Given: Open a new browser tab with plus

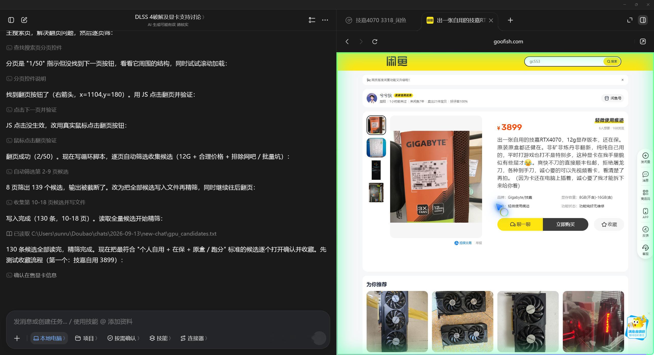Looking at the screenshot, I should [510, 20].
